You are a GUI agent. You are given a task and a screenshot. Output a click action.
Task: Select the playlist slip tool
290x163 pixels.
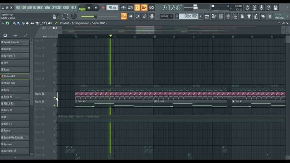[x=32, y=23]
